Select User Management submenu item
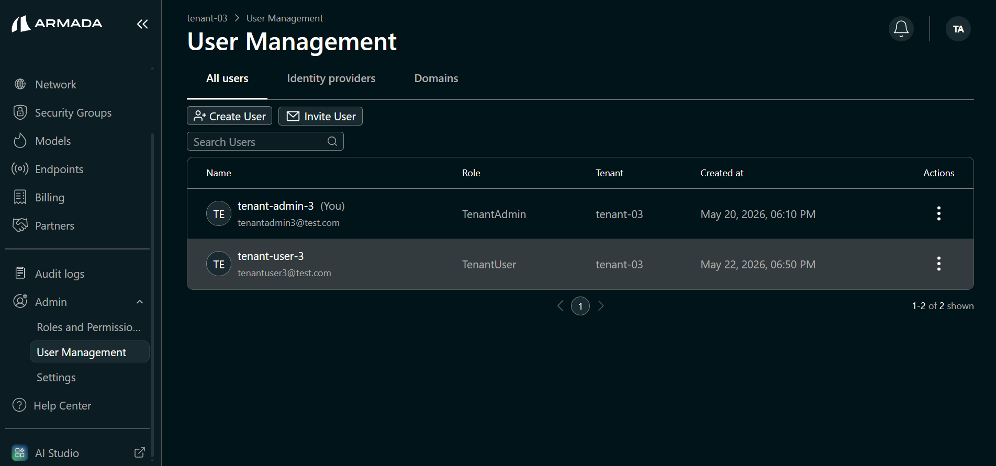 (89, 352)
